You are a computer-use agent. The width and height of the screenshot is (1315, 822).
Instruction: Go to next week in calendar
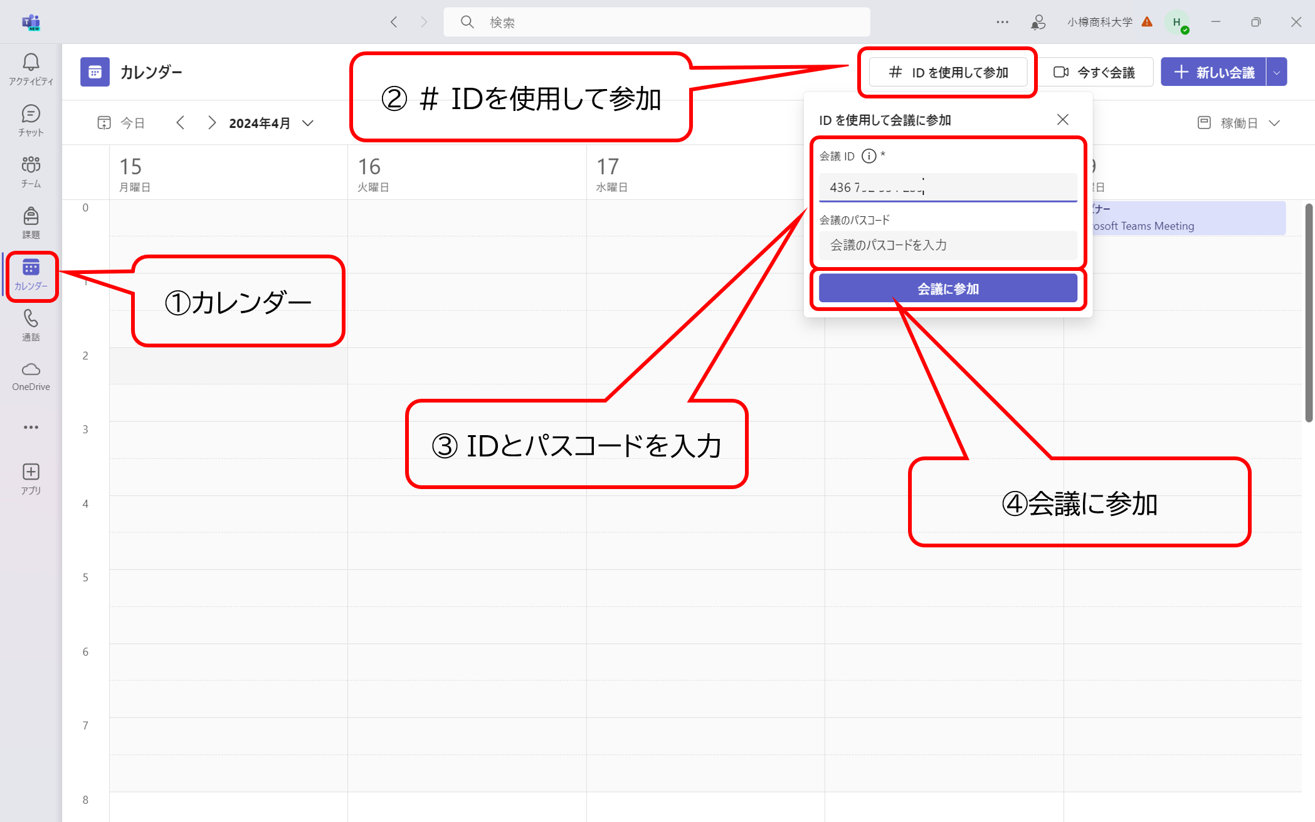click(x=212, y=123)
